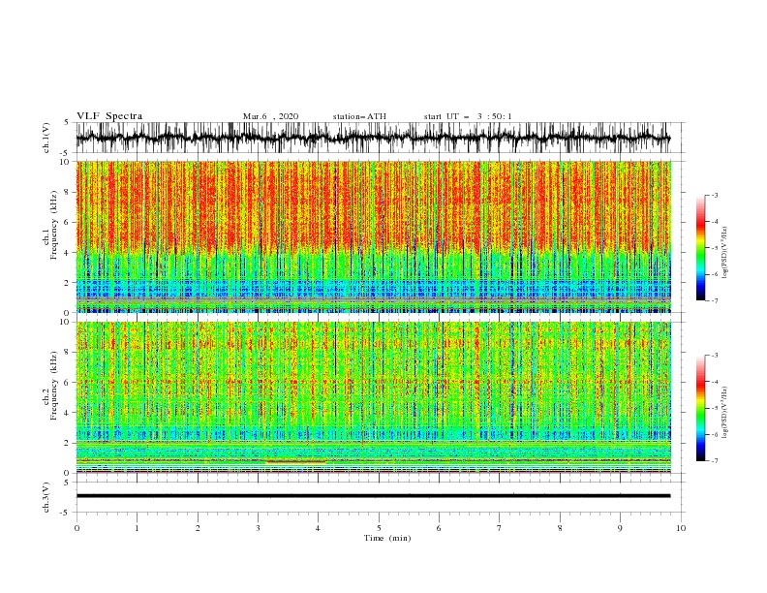
Task: Select the "Mar.6 , 2020" date text
Action: tap(270, 116)
